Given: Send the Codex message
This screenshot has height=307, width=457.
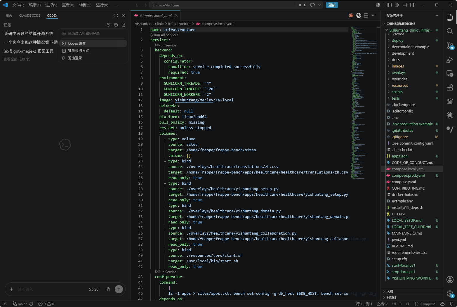Looking at the screenshot, I should click(119, 289).
